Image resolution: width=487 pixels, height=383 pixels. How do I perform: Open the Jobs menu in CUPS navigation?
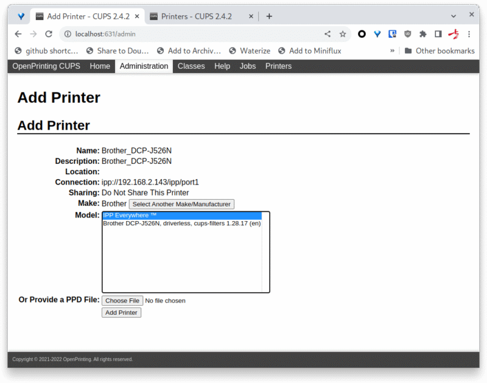click(x=247, y=66)
